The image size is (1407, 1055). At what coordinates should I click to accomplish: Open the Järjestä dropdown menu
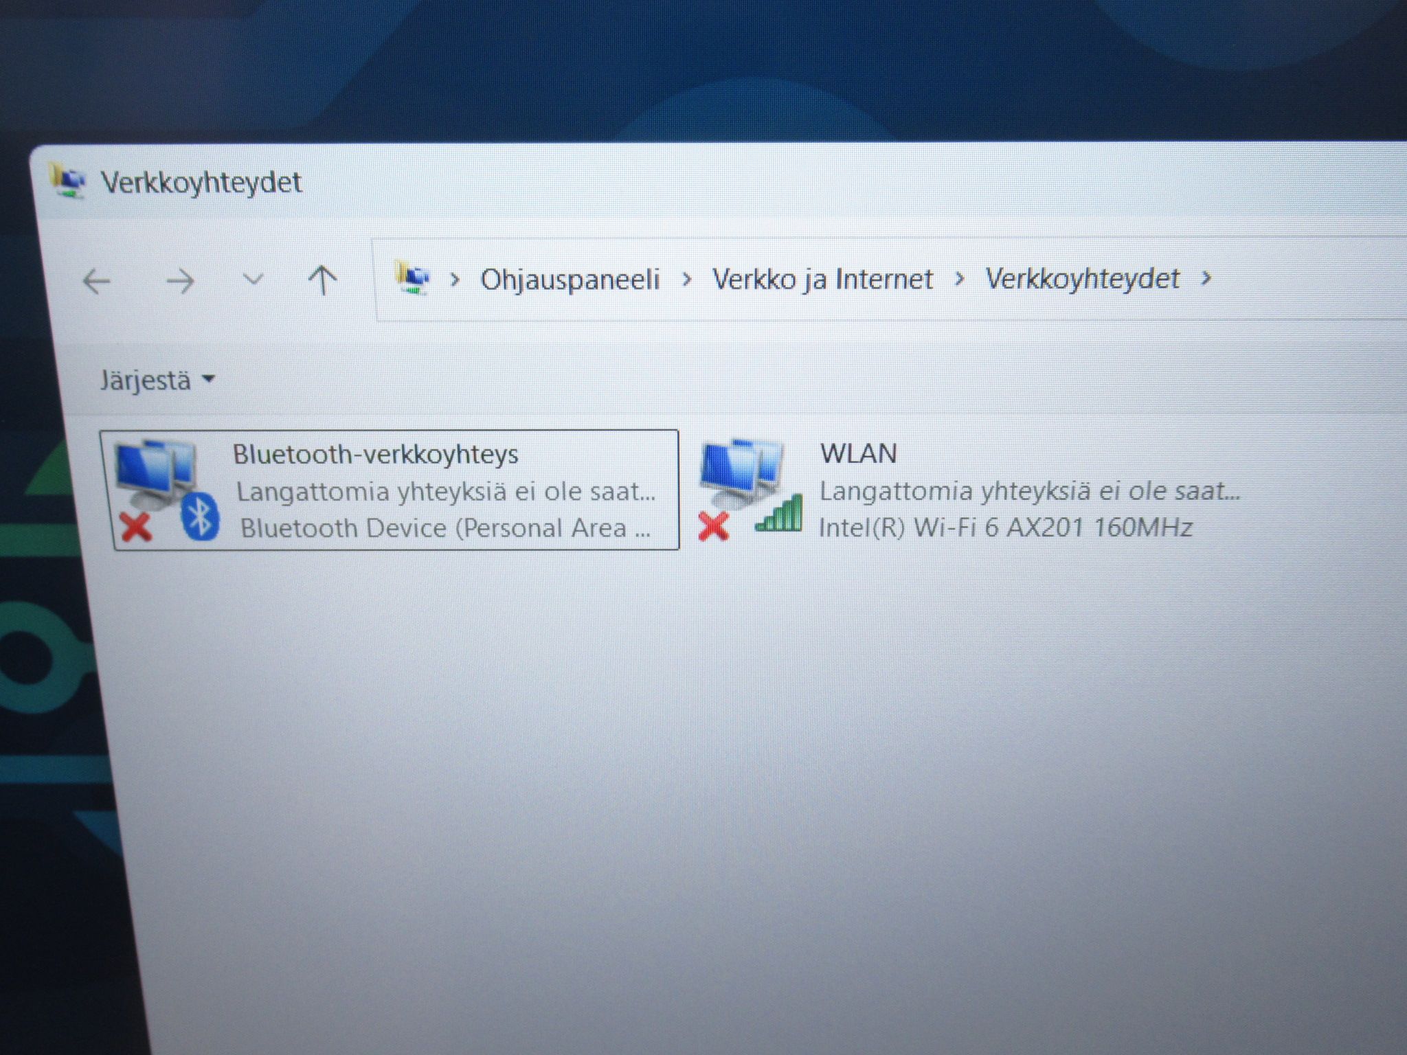coord(157,380)
